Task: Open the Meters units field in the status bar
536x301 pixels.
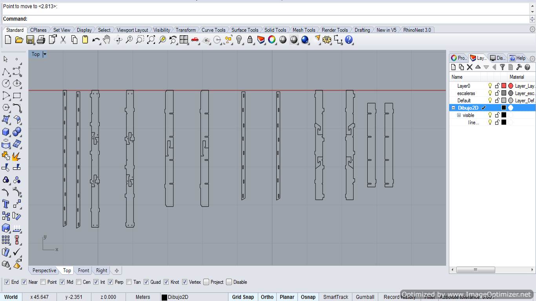Action: tap(143, 297)
